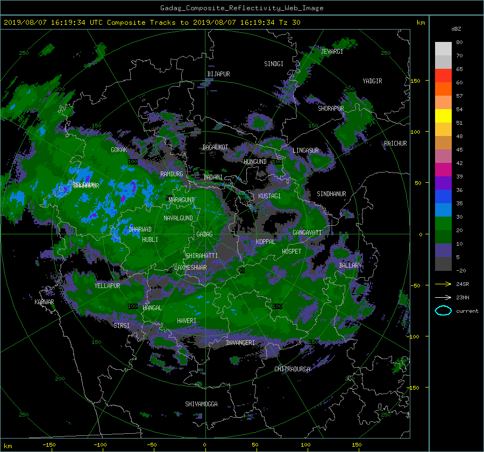The width and height of the screenshot is (484, 452).
Task: Click the BALLARY town label
Action: pyautogui.click(x=350, y=266)
